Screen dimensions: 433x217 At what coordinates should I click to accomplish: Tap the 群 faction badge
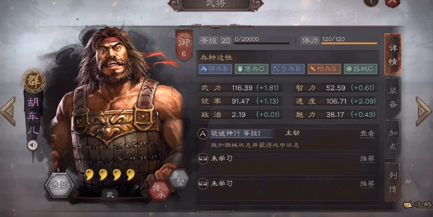tap(34, 81)
